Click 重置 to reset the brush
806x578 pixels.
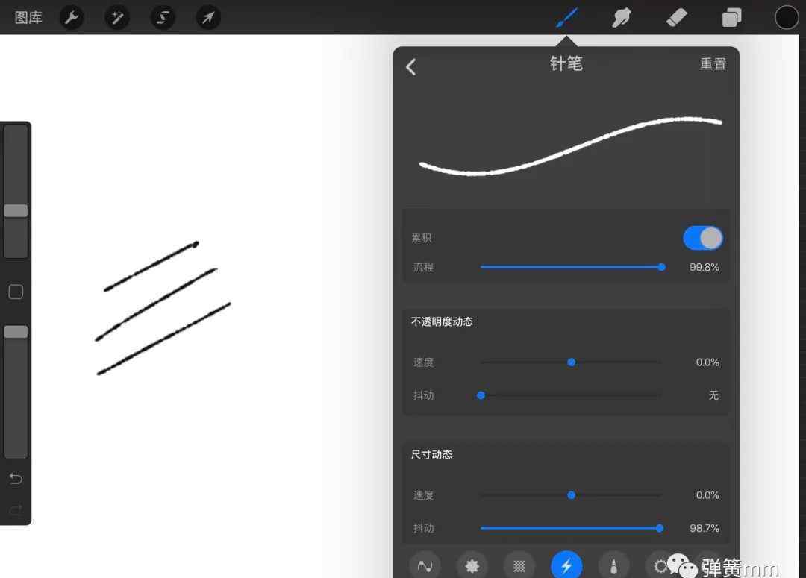[x=713, y=64]
